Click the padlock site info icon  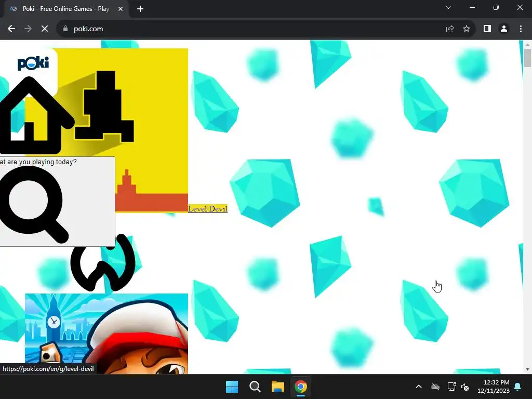point(65,29)
